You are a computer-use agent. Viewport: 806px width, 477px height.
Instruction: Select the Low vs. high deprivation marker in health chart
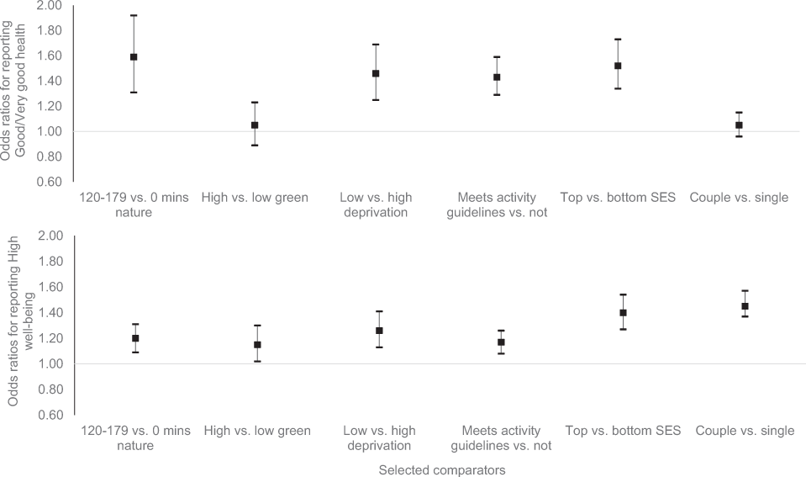point(376,73)
